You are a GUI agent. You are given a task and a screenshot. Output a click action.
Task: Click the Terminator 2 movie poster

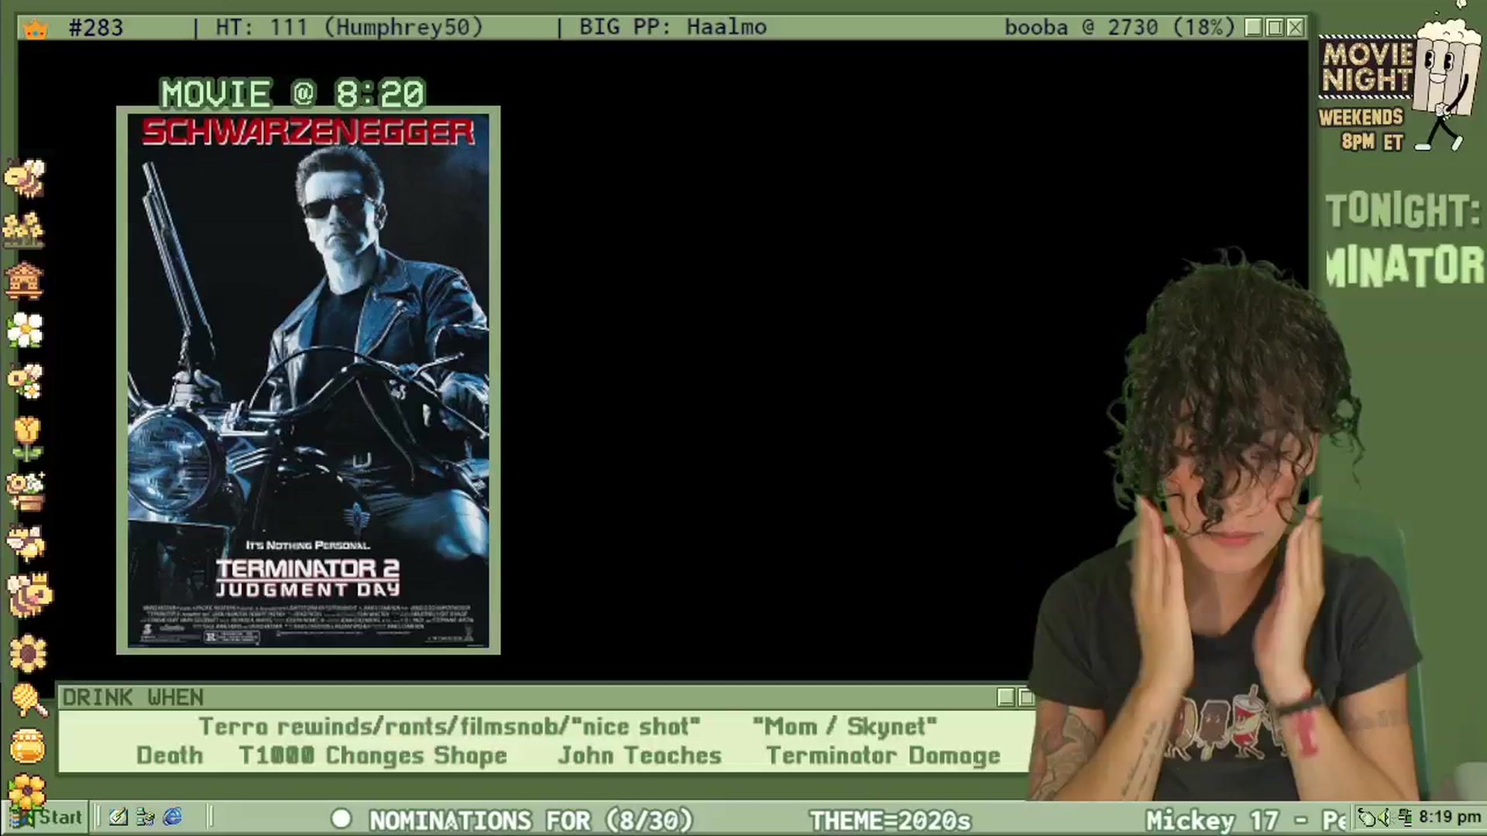(x=308, y=380)
